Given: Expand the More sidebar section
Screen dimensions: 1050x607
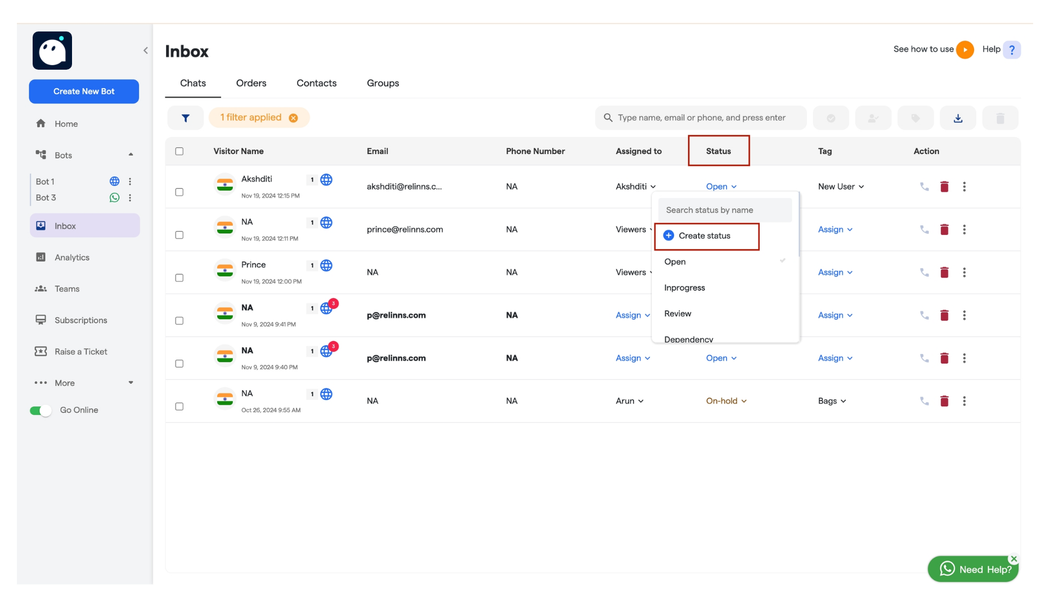Looking at the screenshot, I should point(131,383).
